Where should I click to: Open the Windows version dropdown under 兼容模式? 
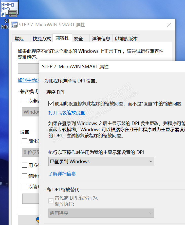click(x=31, y=112)
